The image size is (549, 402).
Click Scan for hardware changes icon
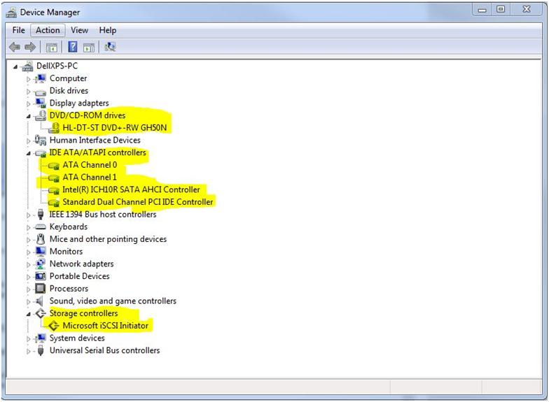click(110, 48)
